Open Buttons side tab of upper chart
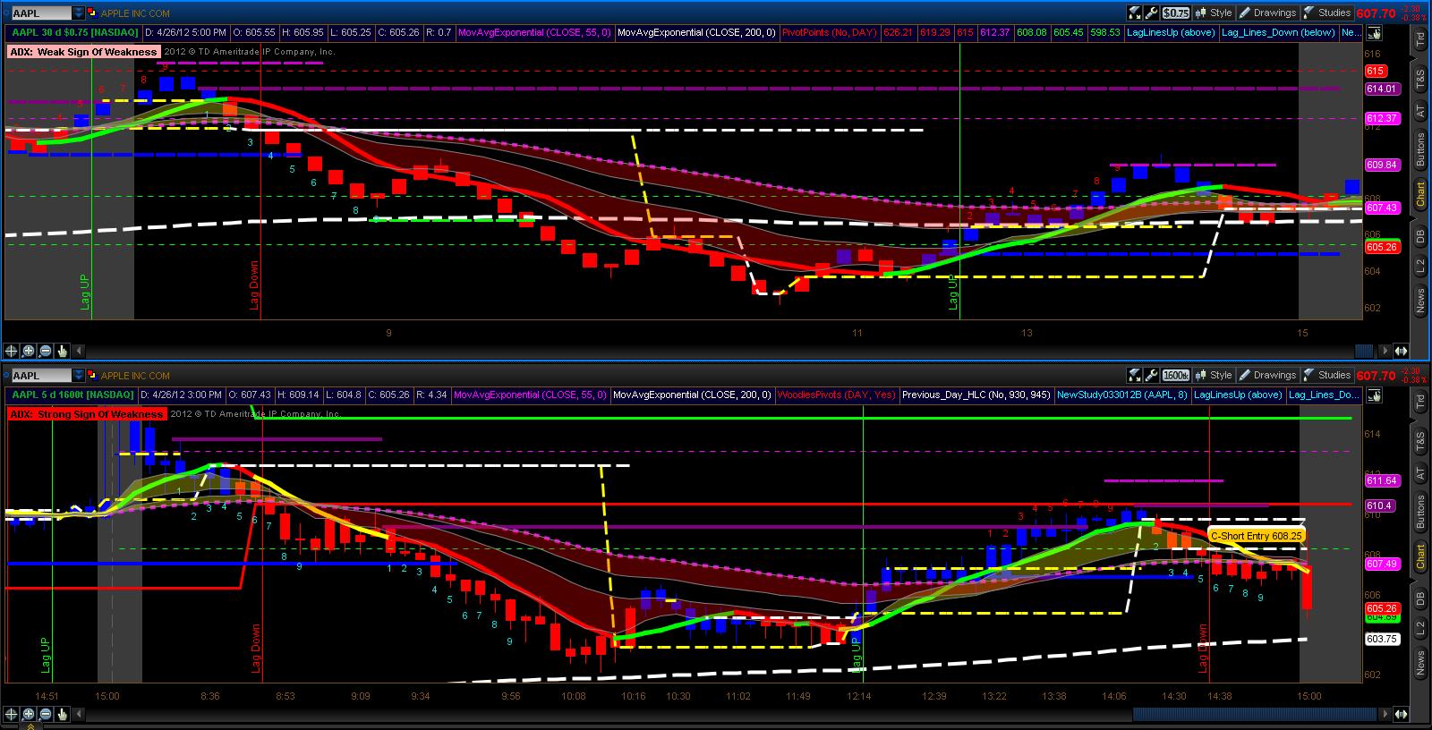Screen dimensions: 1432x730 tap(1419, 150)
